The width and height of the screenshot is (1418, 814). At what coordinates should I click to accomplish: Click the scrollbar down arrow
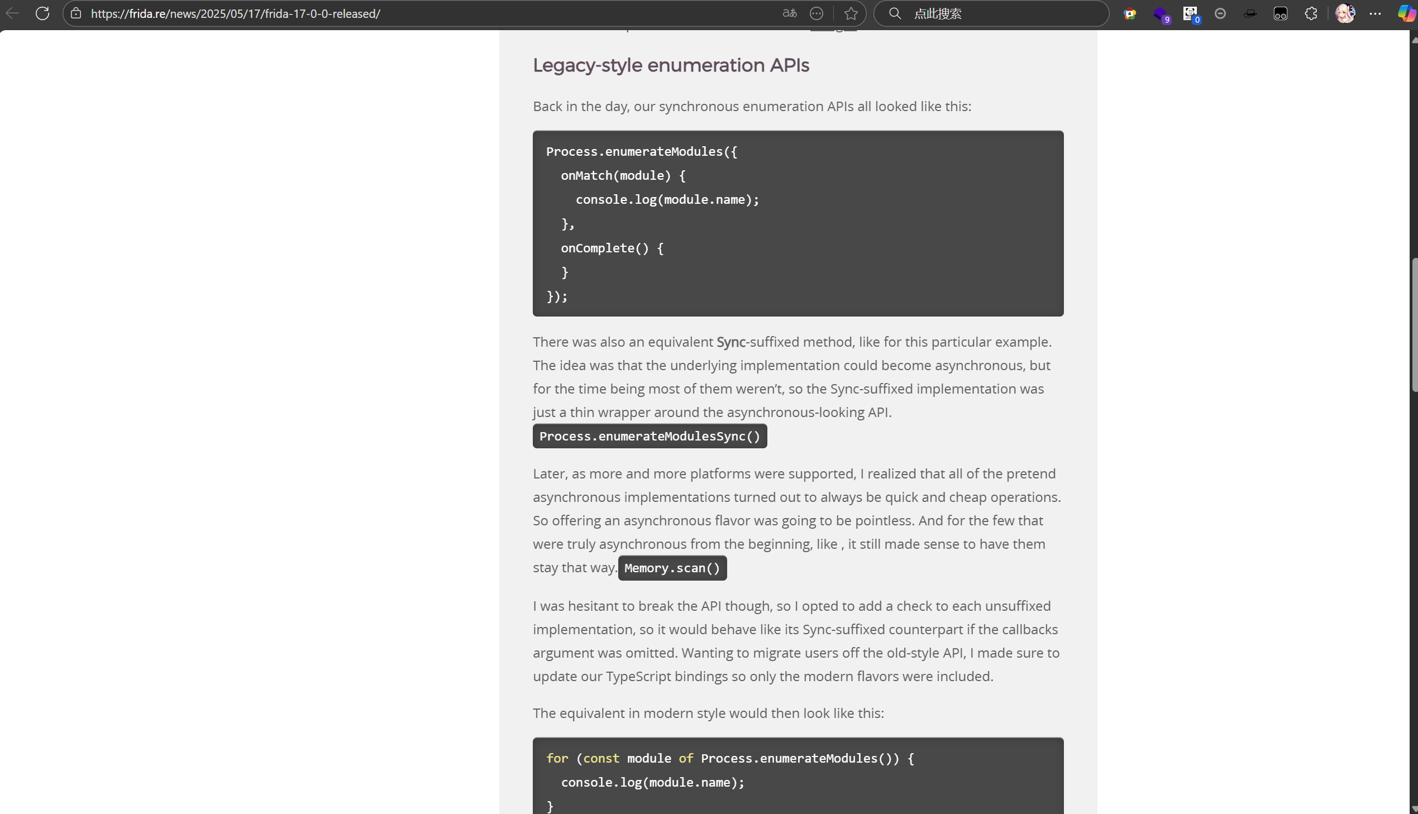coord(1415,809)
